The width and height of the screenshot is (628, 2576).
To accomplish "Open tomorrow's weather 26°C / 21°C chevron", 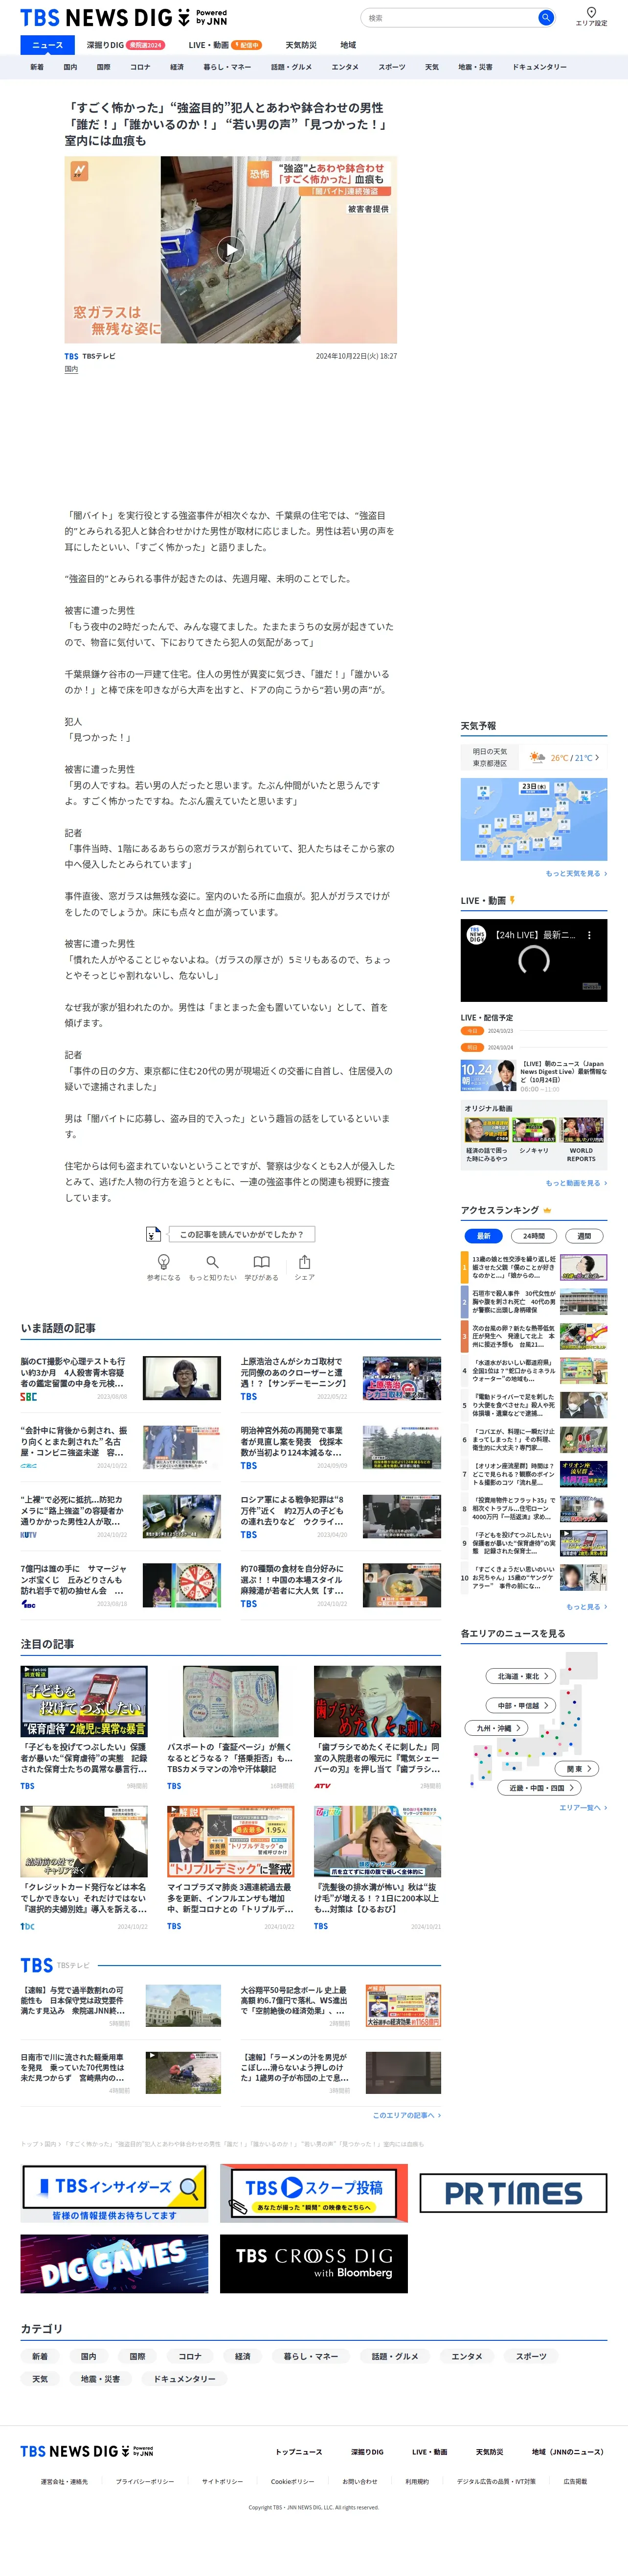I will pyautogui.click(x=597, y=758).
